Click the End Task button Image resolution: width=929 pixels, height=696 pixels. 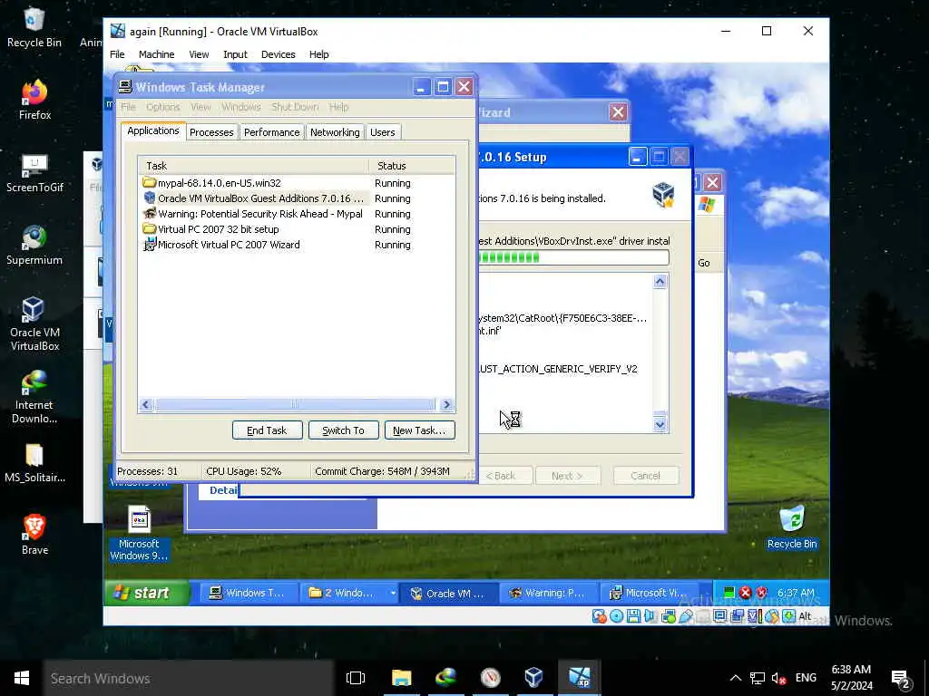267,430
